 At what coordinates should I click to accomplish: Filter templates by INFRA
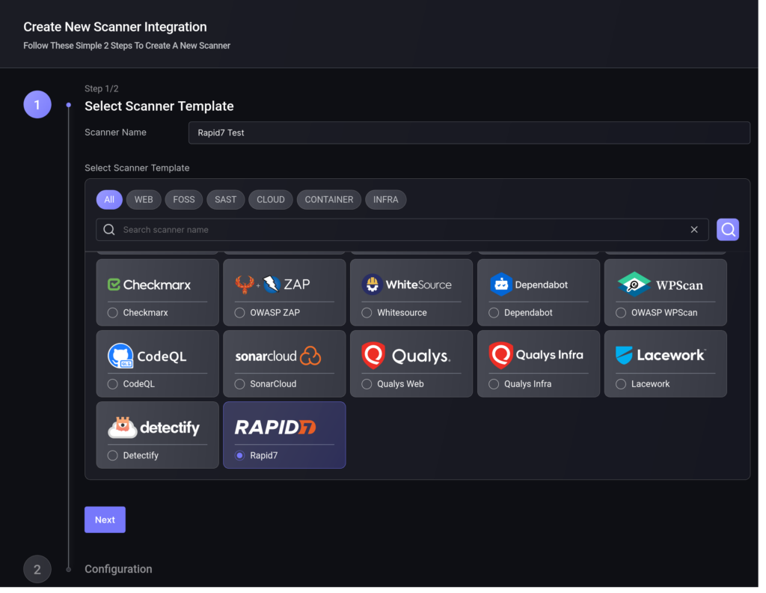(386, 199)
